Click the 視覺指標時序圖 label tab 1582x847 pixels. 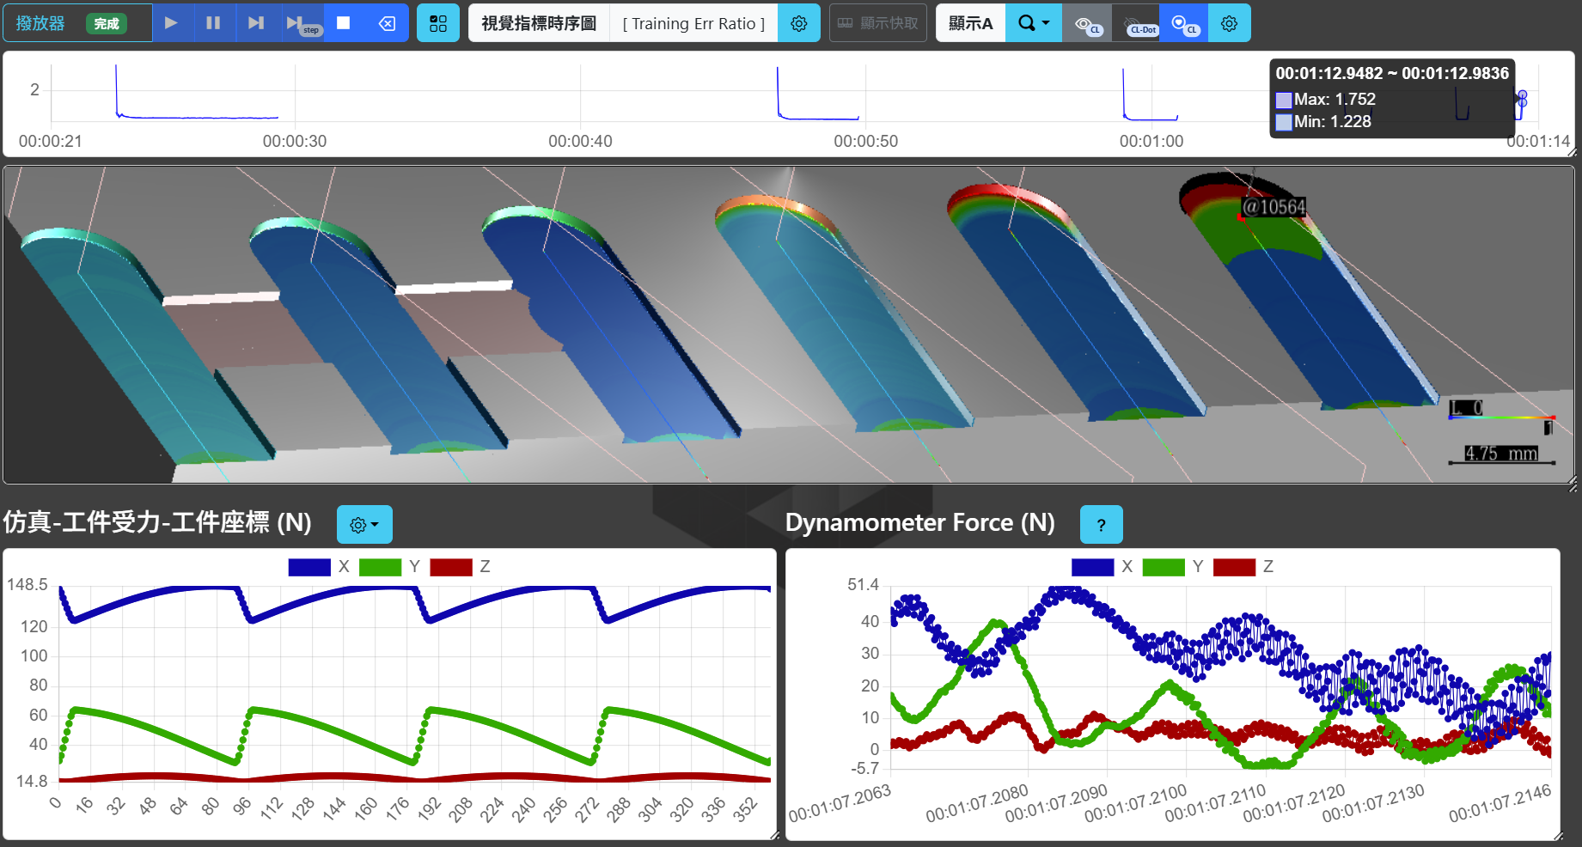[539, 23]
